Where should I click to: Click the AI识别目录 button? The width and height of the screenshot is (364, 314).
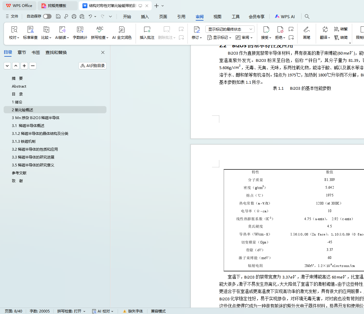(93, 66)
